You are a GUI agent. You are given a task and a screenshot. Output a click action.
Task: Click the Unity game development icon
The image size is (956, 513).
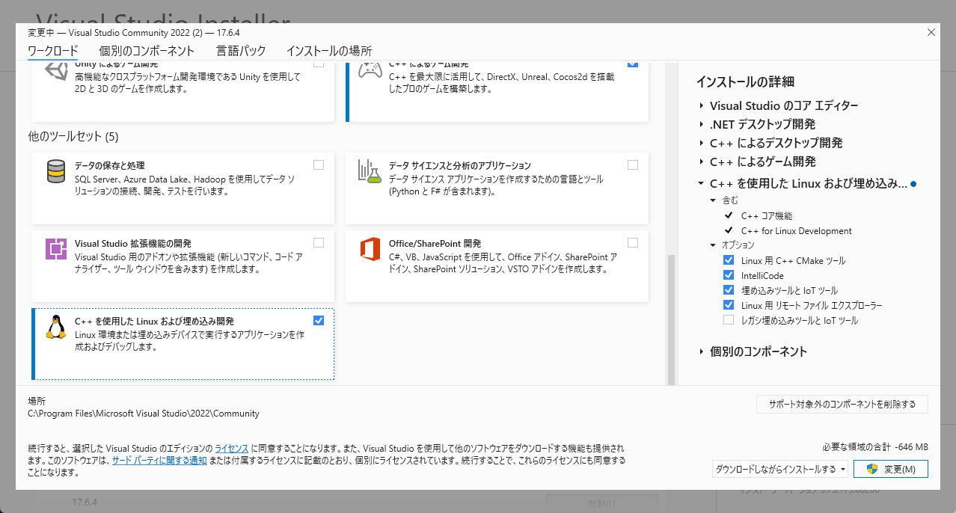56,70
